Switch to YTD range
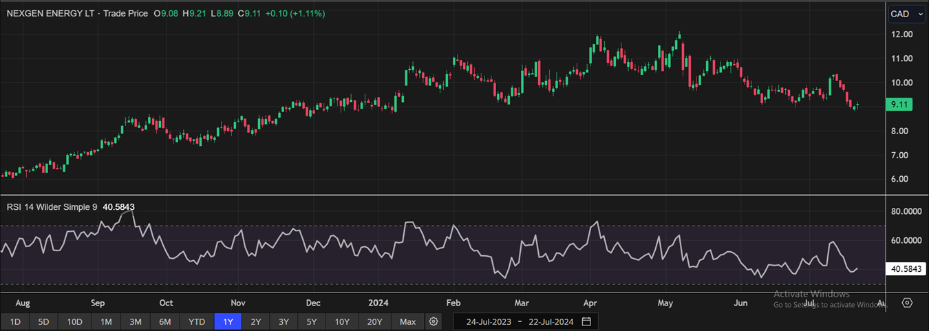The image size is (929, 331). tap(197, 321)
